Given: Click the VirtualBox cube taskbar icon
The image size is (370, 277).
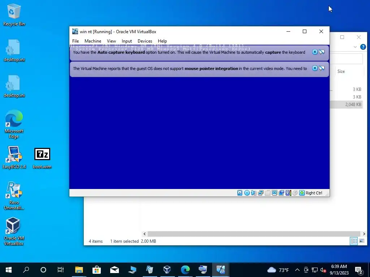Looking at the screenshot, I should tap(167, 270).
